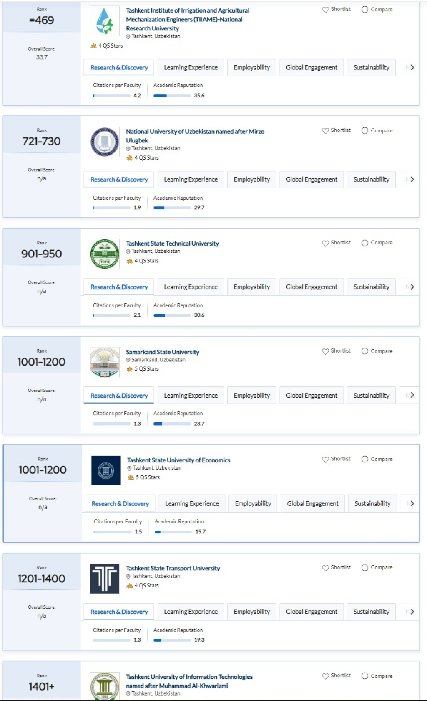Viewport: 427px width, 701px height.
Task: Switch to Sustainability tab for Tashkent State Economics
Action: [x=372, y=504]
